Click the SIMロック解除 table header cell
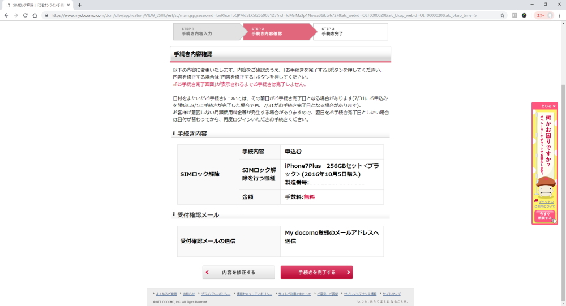Viewport: 566px width, 306px height. click(208, 174)
